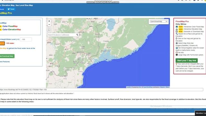
Task: Click the Interactive Elevation Map triangle icon
Action: pos(177,29)
